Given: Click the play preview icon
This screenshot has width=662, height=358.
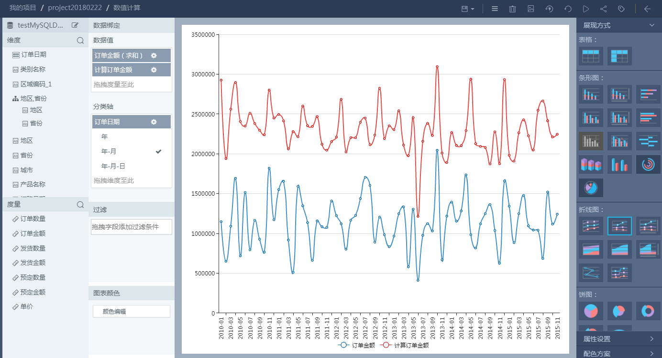Looking at the screenshot, I should click(x=585, y=9).
